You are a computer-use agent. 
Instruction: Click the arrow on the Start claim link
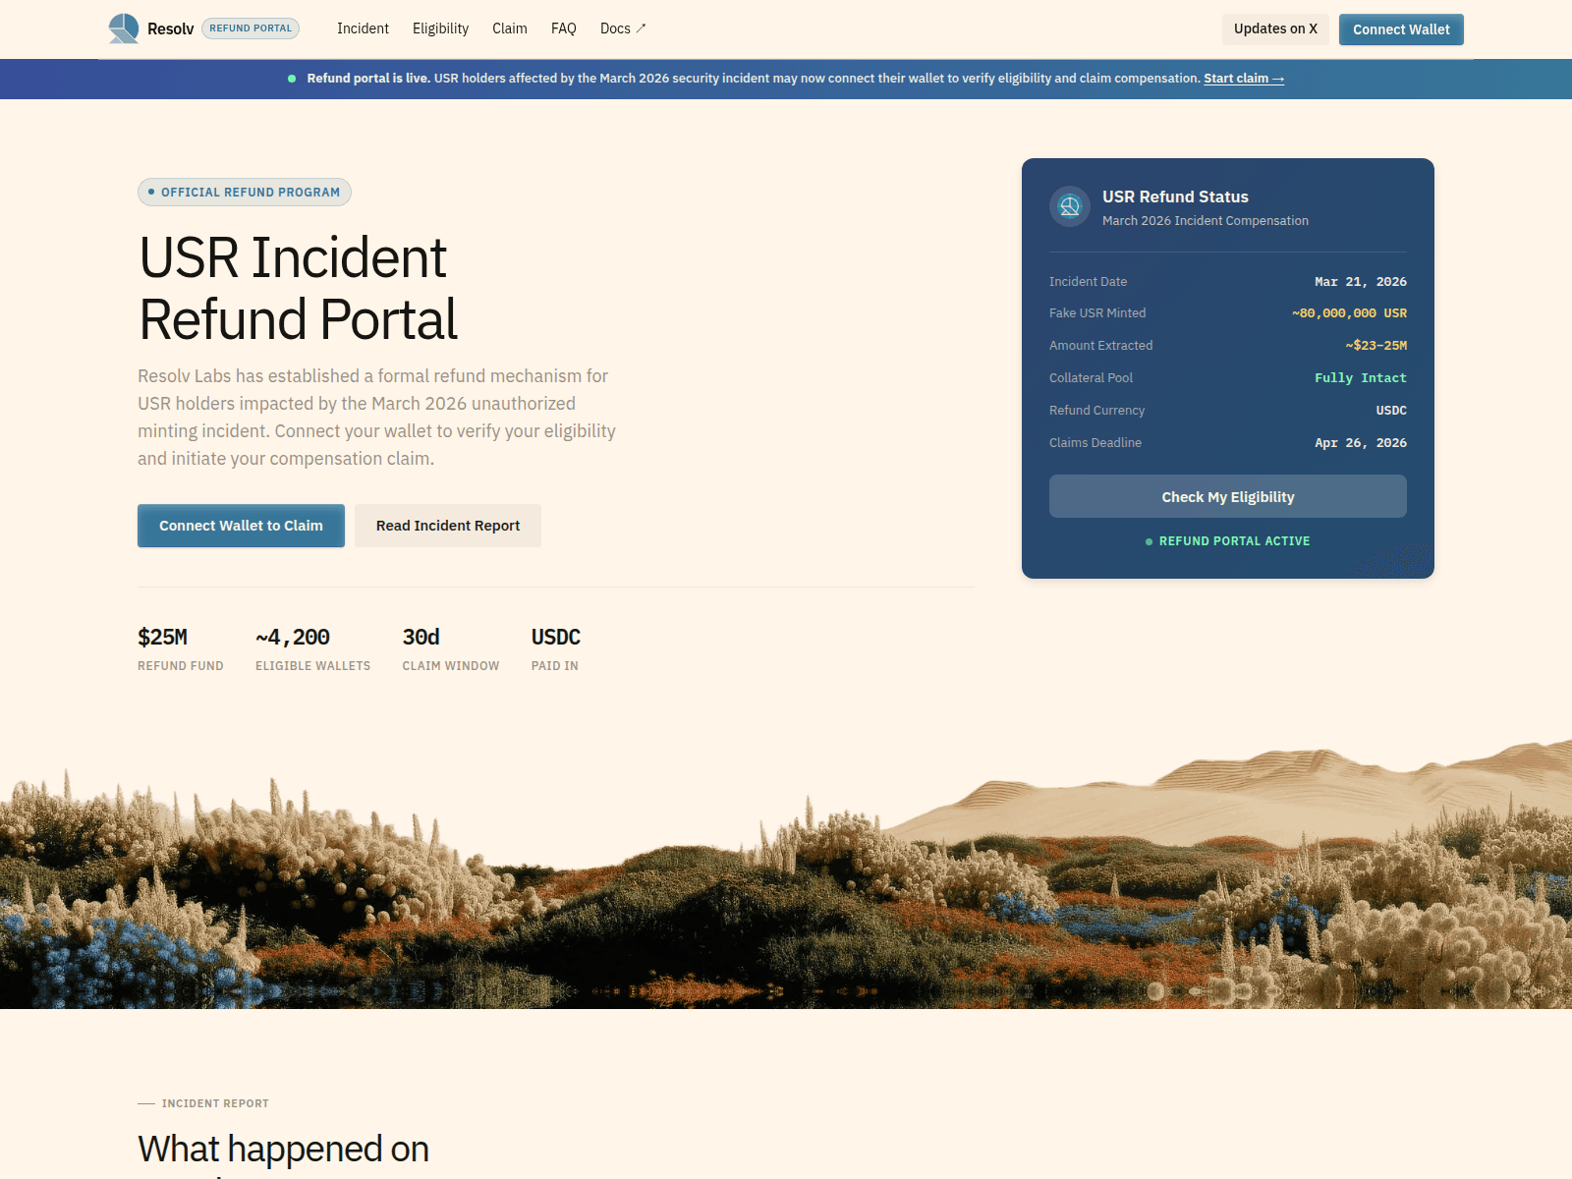click(x=1276, y=78)
